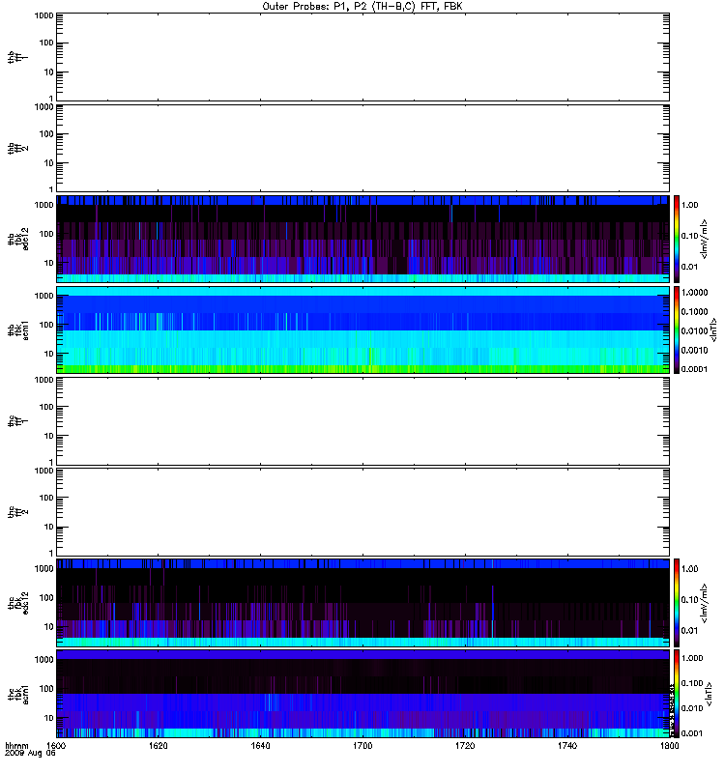Image resolution: width=725 pixels, height=773 pixels.
Task: Click the 'hhmm' axis unit label
Action: [x=16, y=745]
